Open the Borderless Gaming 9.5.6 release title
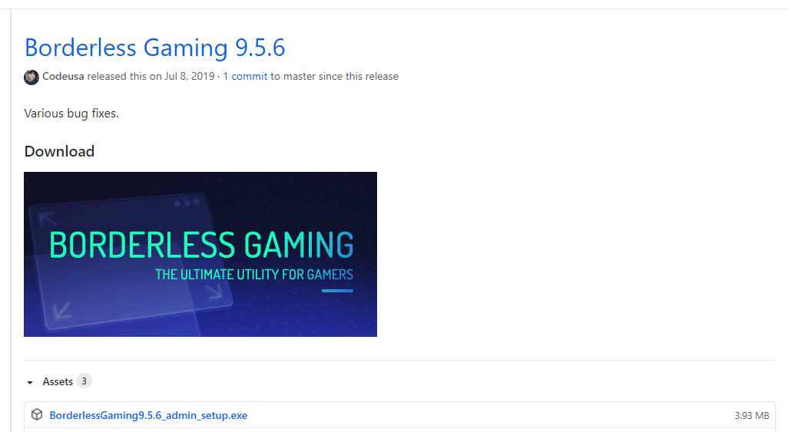Viewport: 798px width, 432px height. [154, 48]
